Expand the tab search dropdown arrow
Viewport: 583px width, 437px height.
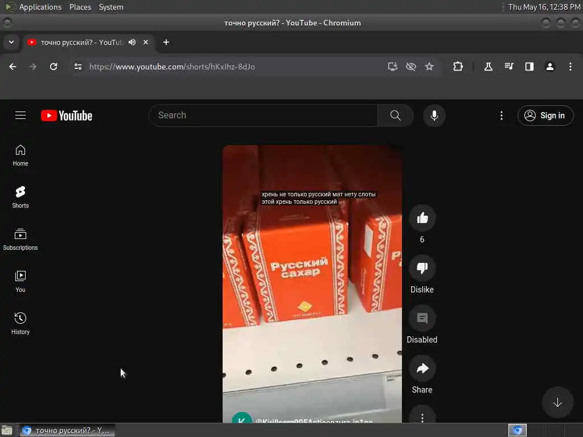click(x=11, y=42)
